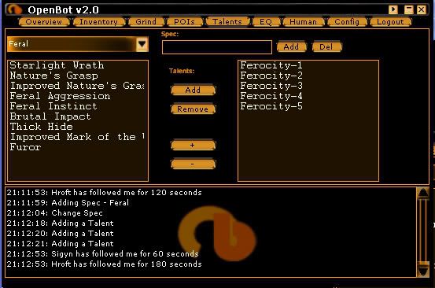
Task: Close the OpenBot window
Action: pyautogui.click(x=422, y=9)
